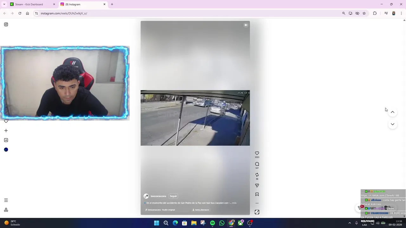Open File Explorer from the taskbar
This screenshot has width=406, height=228.
[x=194, y=223]
